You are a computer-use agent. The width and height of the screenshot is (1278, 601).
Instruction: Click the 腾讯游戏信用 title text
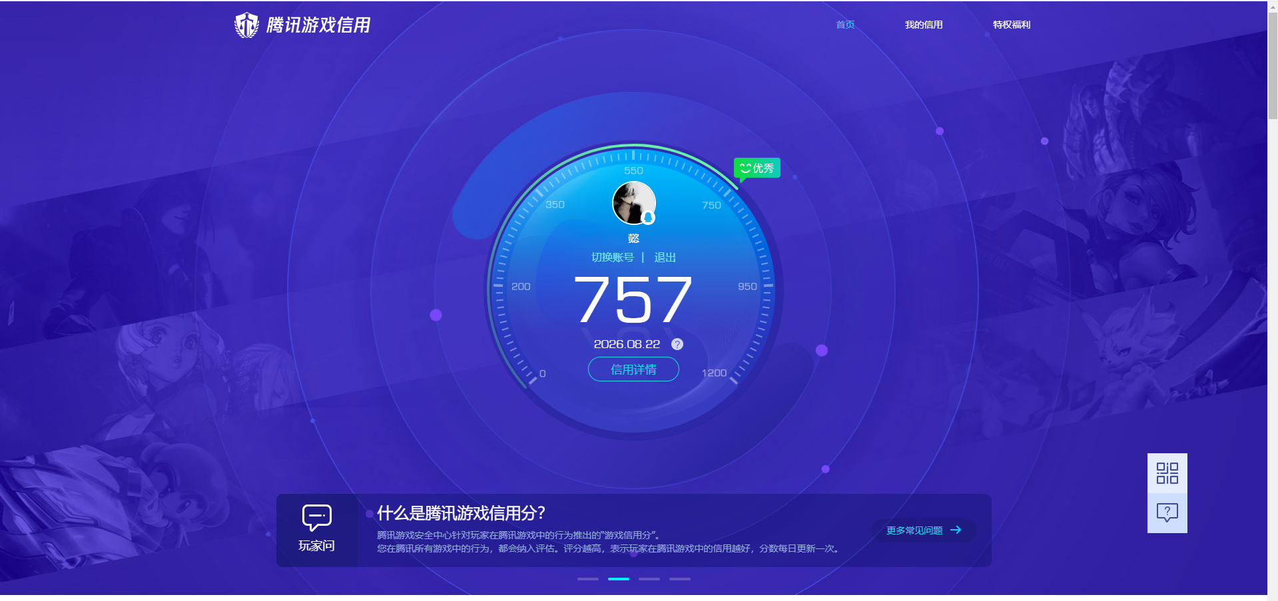[x=318, y=25]
